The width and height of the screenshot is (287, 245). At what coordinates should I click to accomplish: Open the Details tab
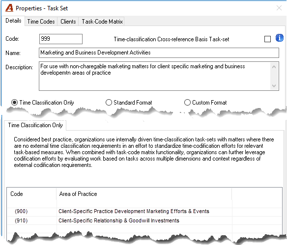pyautogui.click(x=13, y=21)
